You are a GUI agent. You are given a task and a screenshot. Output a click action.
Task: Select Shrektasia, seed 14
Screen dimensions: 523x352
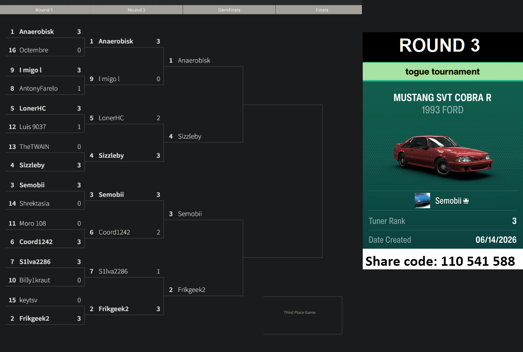point(34,203)
